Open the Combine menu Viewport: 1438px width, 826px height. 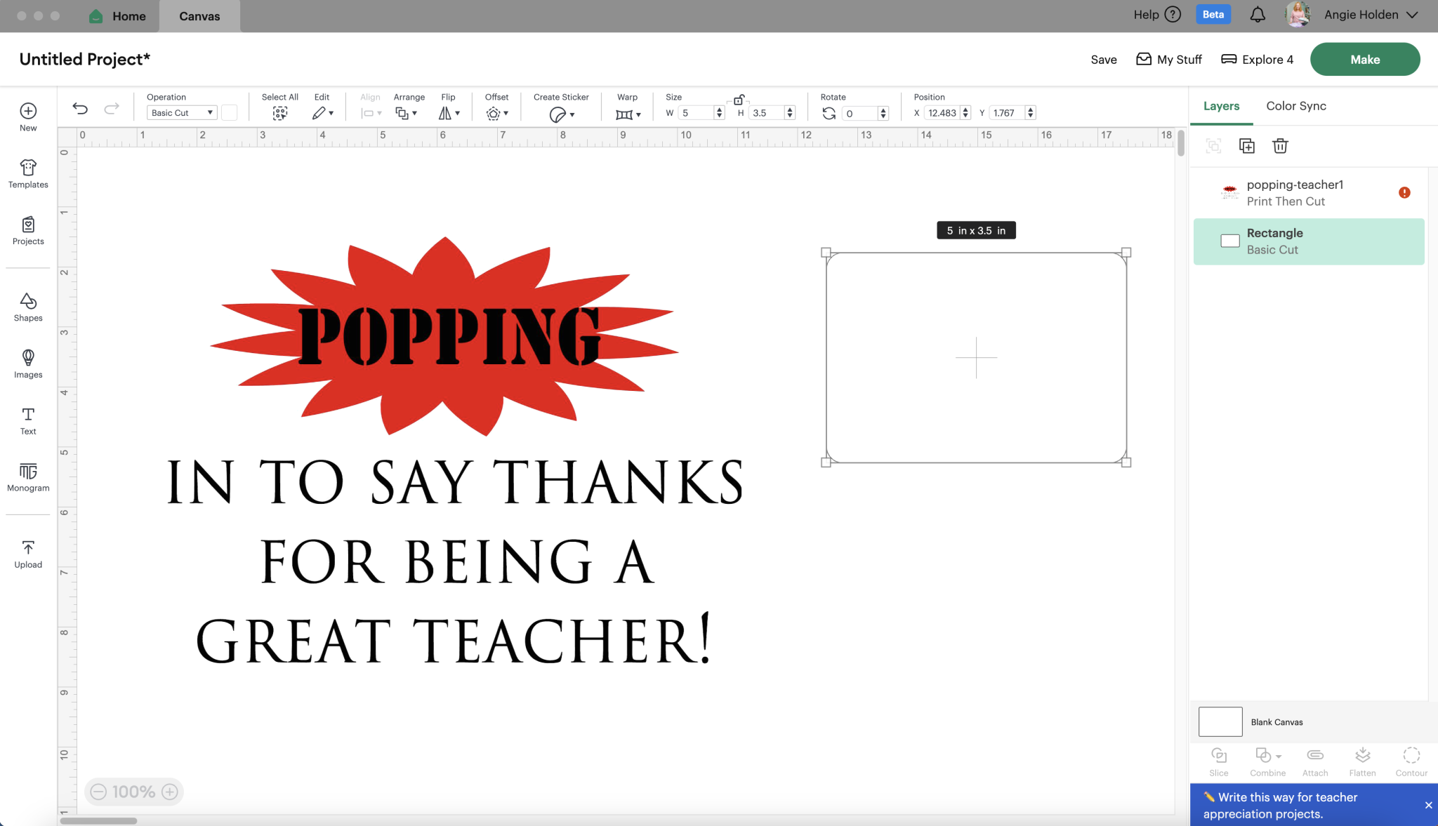pyautogui.click(x=1268, y=761)
